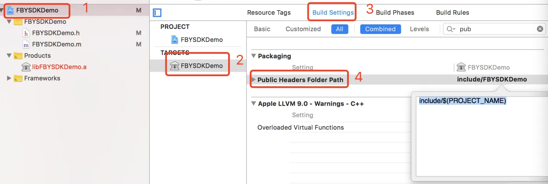Toggle the targets list sidebar icon
The height and width of the screenshot is (184, 548).
pos(157,13)
